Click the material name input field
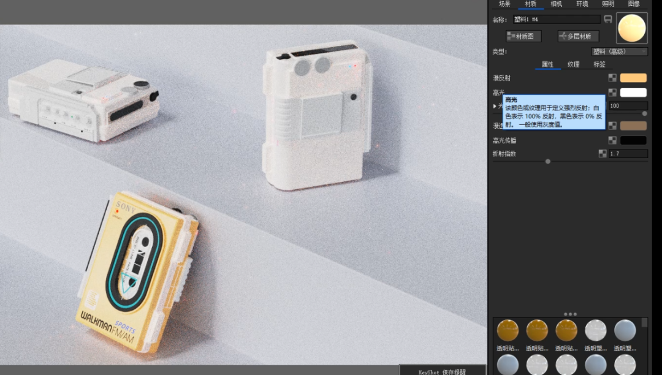This screenshot has height=375, width=662. click(556, 20)
